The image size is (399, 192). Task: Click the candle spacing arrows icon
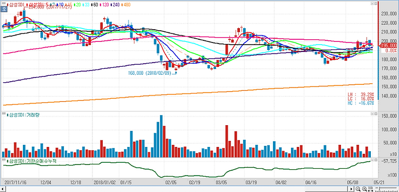pyautogui.click(x=371, y=189)
